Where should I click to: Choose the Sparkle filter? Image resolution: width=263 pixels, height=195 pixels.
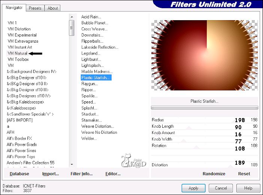pyautogui.click(x=89, y=96)
